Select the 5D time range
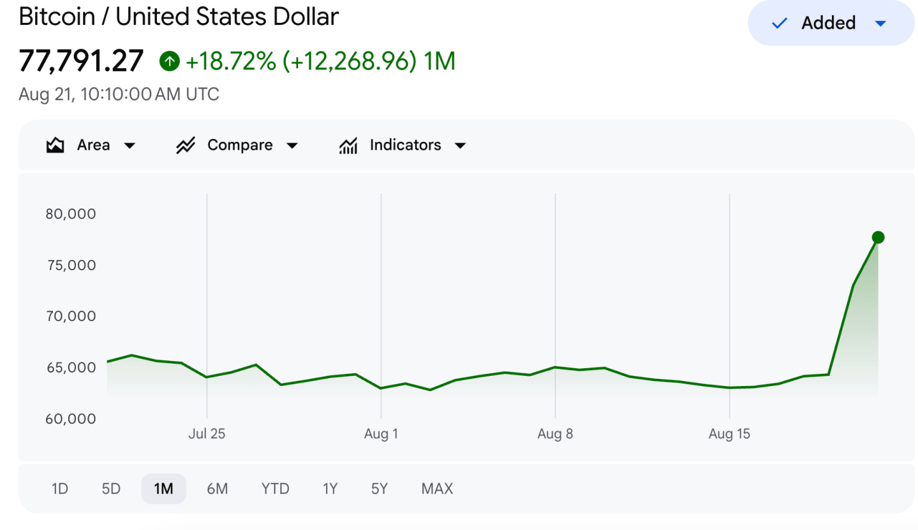Image resolution: width=918 pixels, height=530 pixels. (x=111, y=489)
